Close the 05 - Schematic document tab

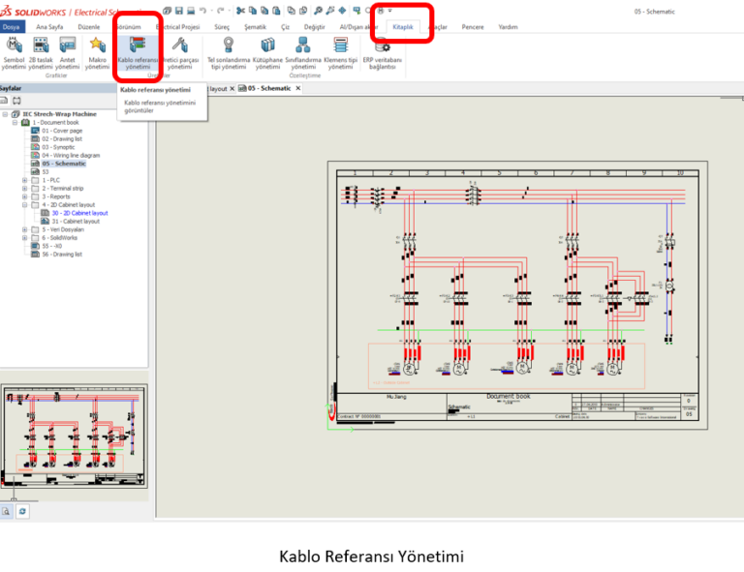pyautogui.click(x=298, y=88)
